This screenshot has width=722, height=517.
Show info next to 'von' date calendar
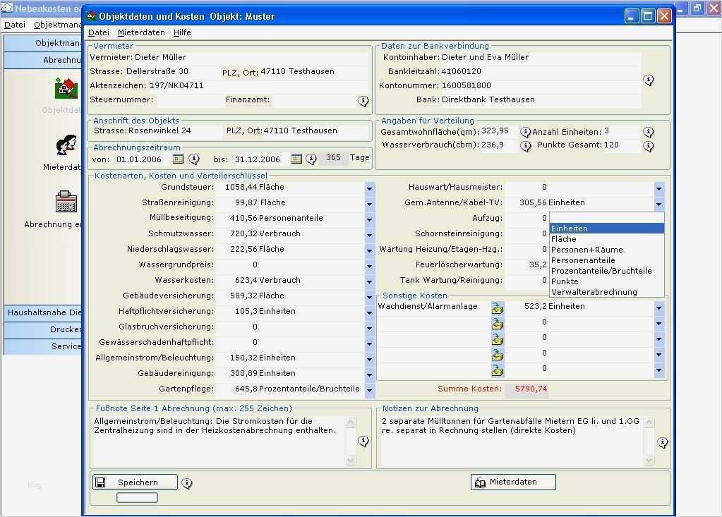(194, 159)
